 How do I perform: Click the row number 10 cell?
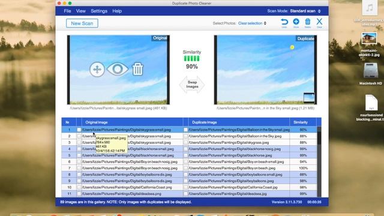(x=70, y=187)
